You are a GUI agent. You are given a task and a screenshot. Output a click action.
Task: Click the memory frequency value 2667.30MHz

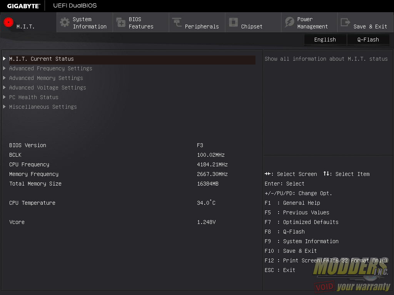212,174
